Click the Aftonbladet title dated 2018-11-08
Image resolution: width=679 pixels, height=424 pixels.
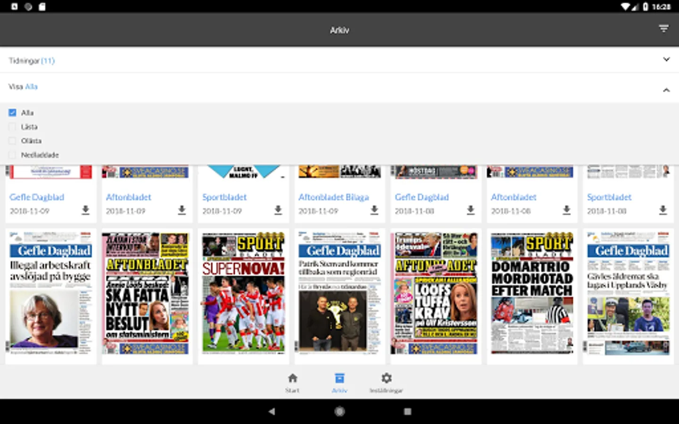[513, 197]
